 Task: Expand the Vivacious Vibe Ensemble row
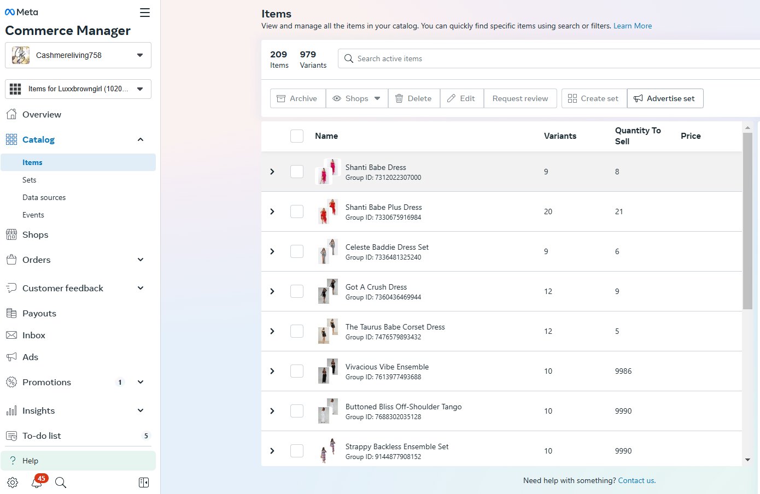pyautogui.click(x=272, y=371)
